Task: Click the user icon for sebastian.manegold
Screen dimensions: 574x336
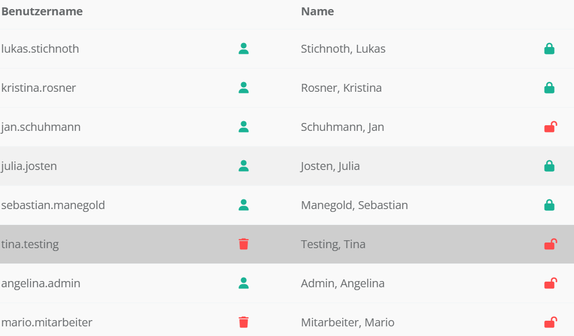Action: tap(243, 205)
